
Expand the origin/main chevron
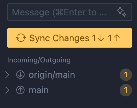coord(7,75)
